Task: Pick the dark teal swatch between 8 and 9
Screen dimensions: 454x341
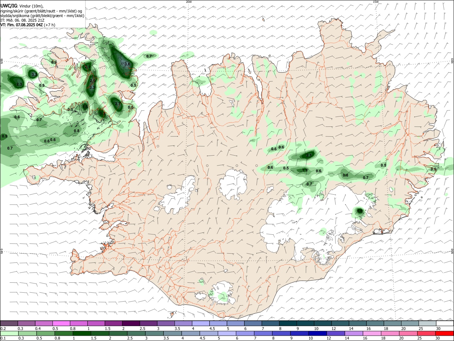Action: point(288,324)
